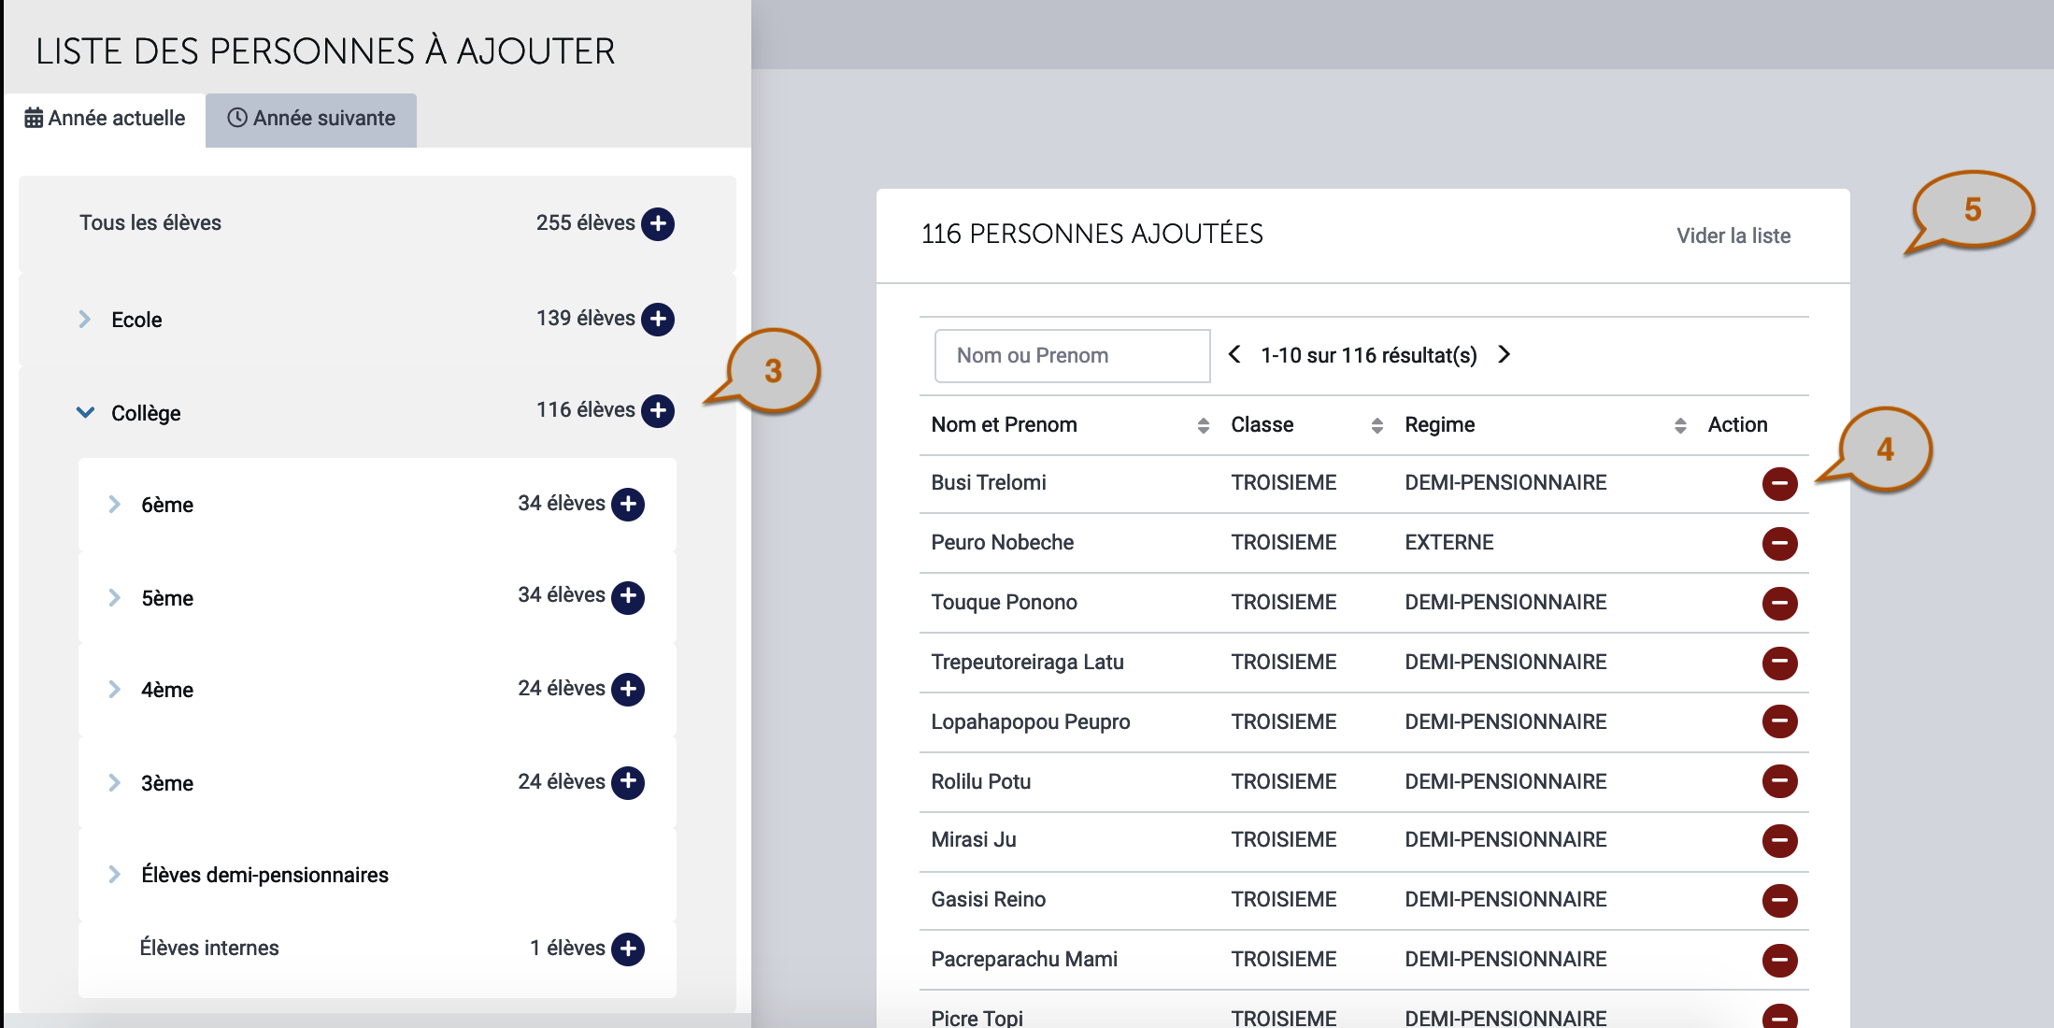The height and width of the screenshot is (1028, 2054).
Task: Add the 24 élèves of 4ème
Action: click(628, 689)
